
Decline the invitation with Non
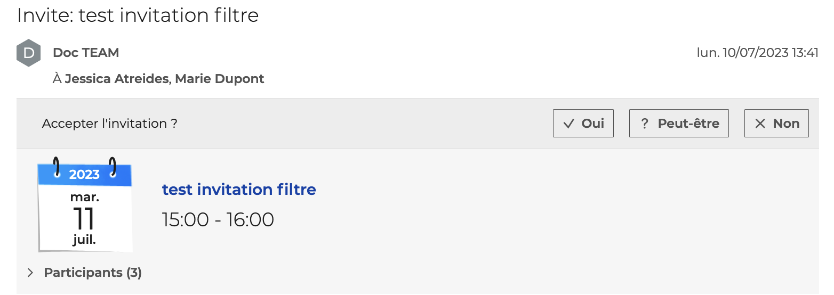pos(776,124)
